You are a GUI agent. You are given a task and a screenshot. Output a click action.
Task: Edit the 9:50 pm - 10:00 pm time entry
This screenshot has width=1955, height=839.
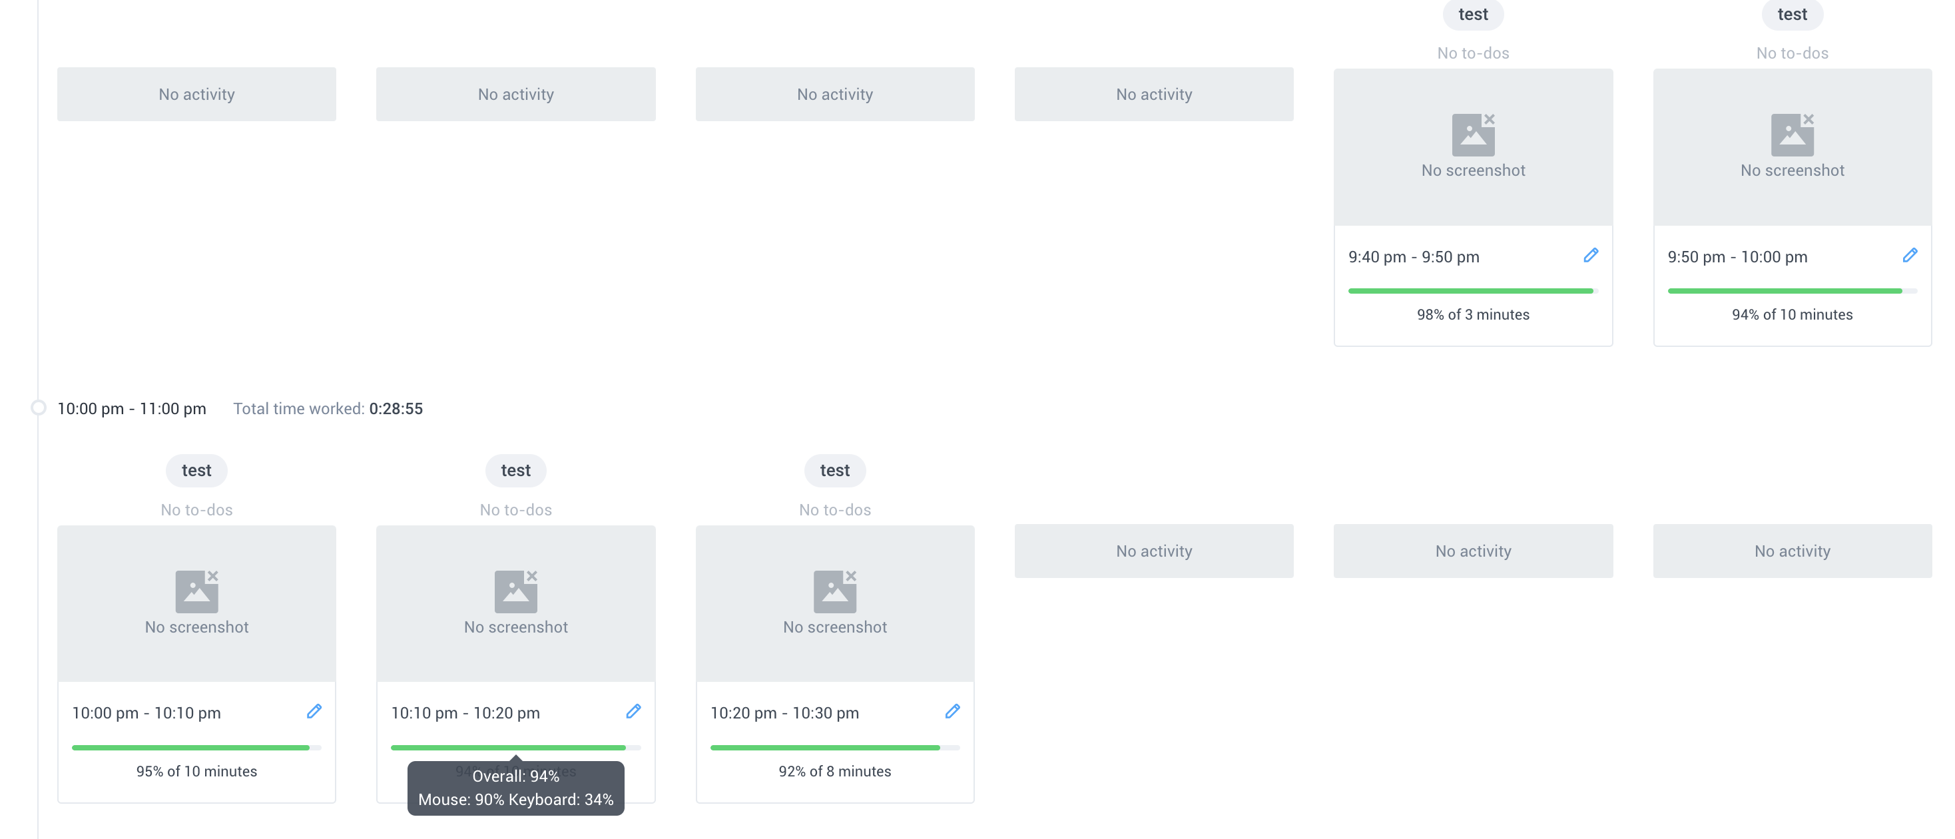pos(1910,256)
